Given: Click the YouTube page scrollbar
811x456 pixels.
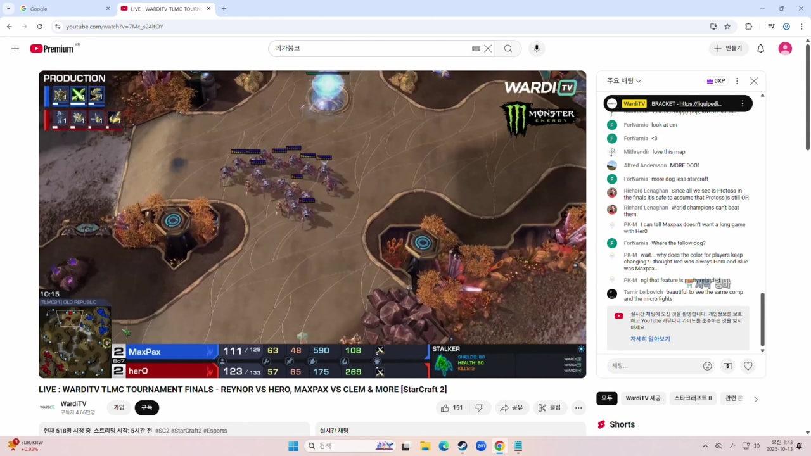Looking at the screenshot, I should (808, 96).
